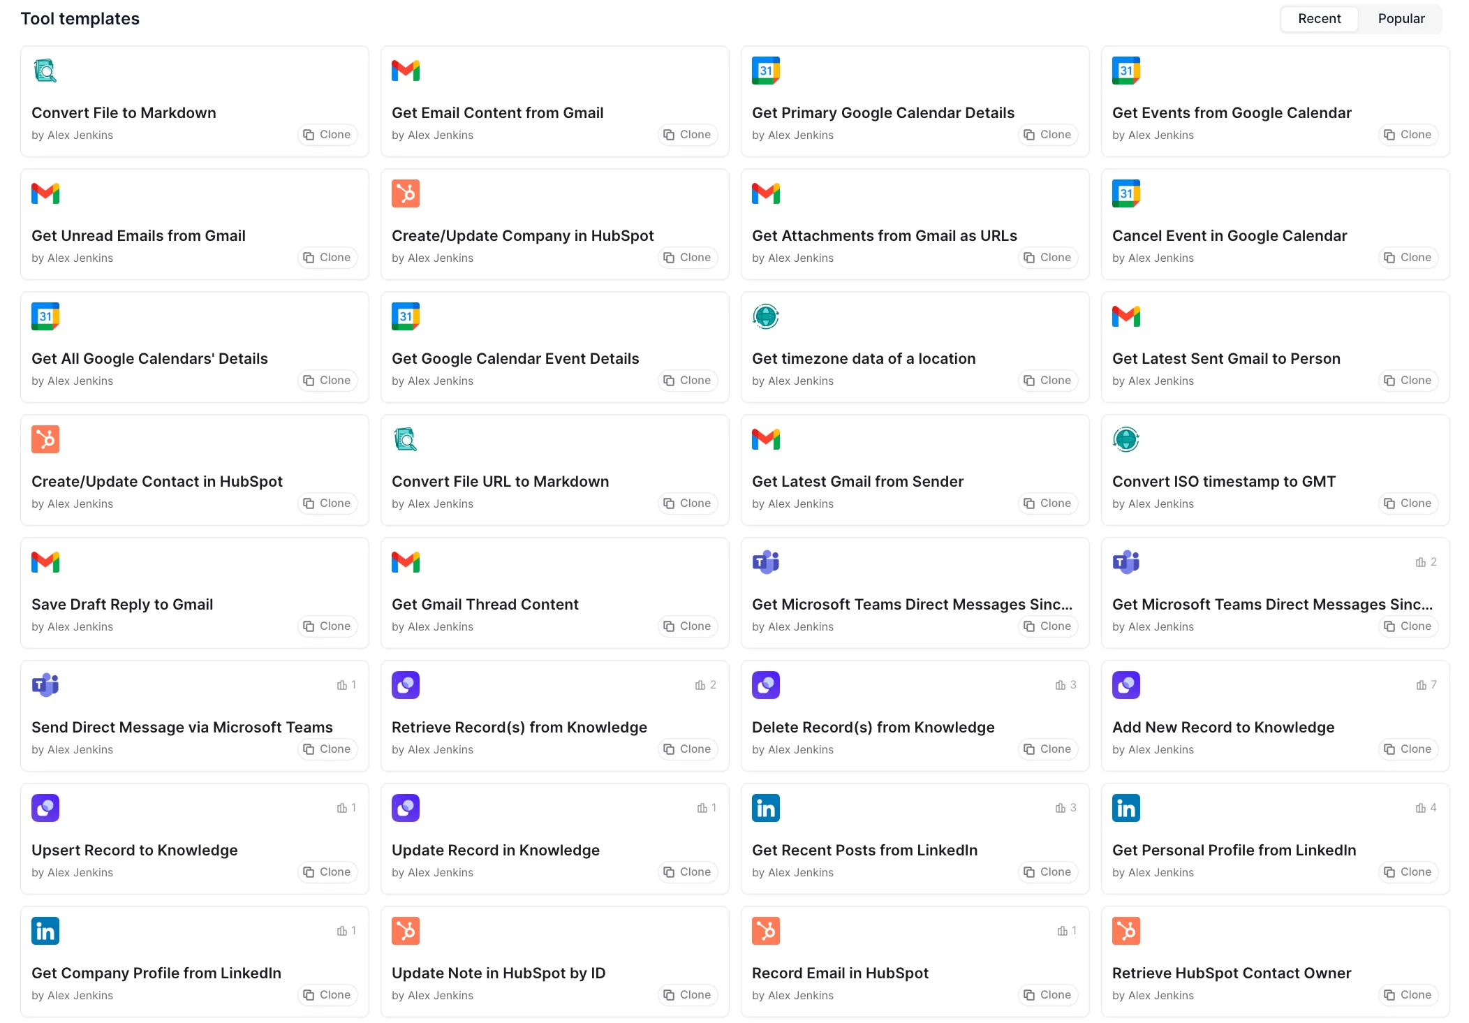Select the Recent tab

[x=1319, y=18]
